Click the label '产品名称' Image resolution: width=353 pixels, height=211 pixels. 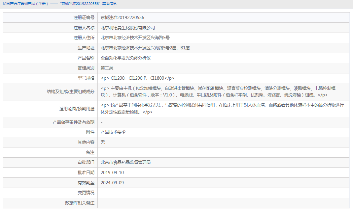86,58
